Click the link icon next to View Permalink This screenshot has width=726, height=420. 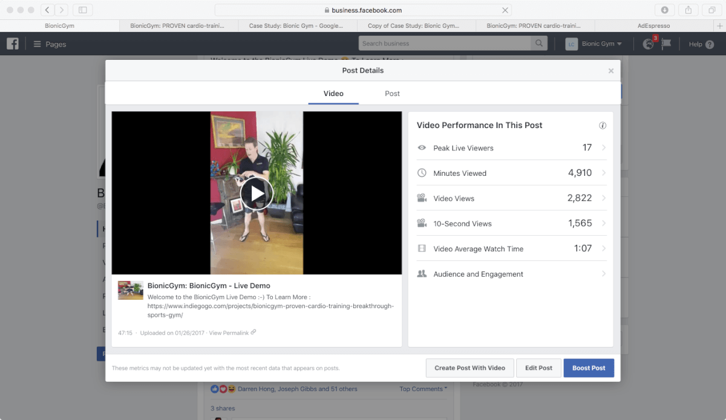coord(253,332)
